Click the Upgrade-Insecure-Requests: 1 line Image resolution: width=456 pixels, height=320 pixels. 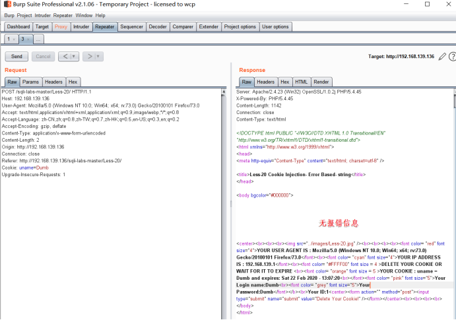click(x=34, y=175)
